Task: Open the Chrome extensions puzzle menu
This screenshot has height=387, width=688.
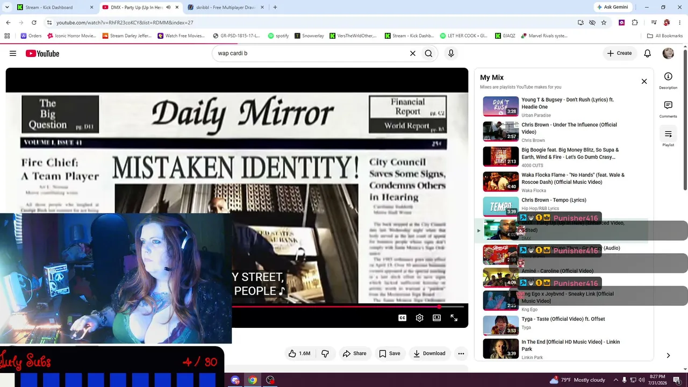Action: point(635,23)
